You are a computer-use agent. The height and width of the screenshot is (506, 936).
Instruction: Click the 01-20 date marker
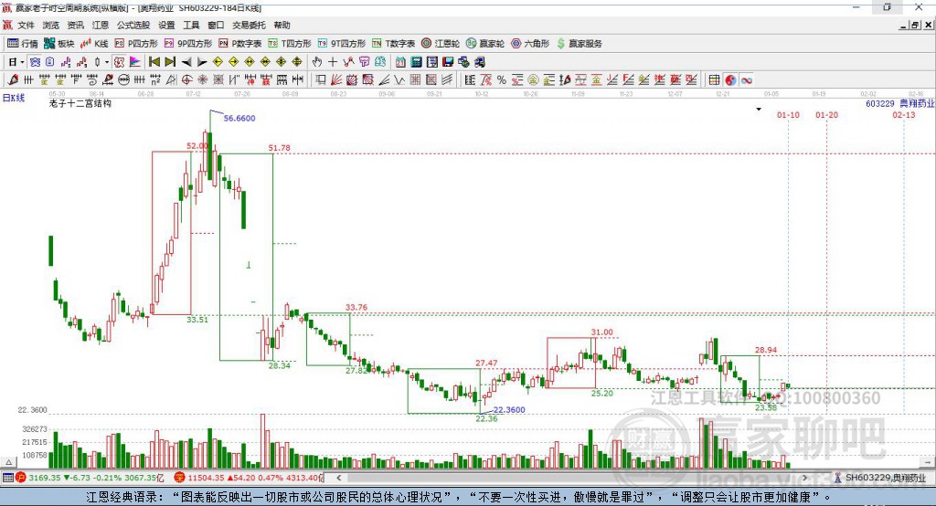pyautogui.click(x=826, y=115)
